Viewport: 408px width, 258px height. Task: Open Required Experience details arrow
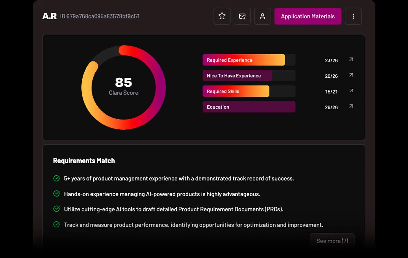(x=351, y=59)
